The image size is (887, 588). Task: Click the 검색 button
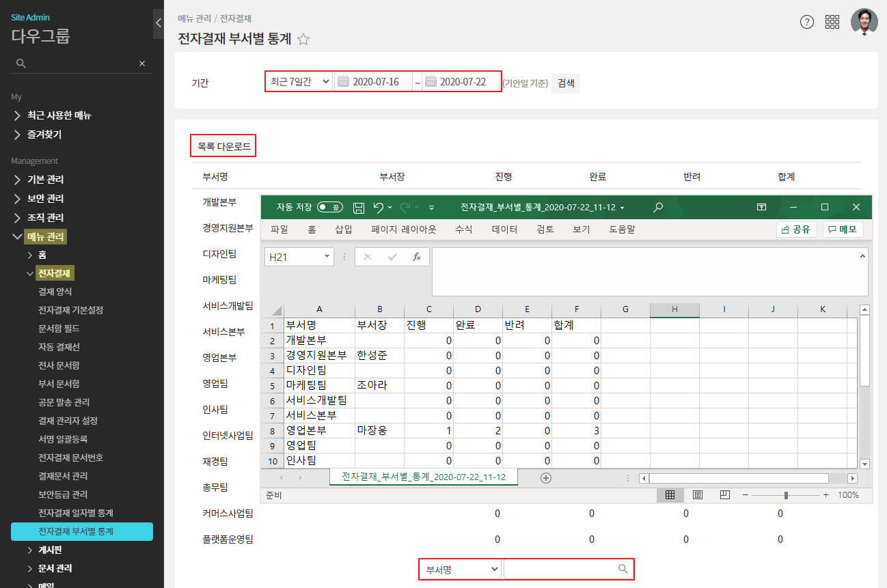pos(566,83)
